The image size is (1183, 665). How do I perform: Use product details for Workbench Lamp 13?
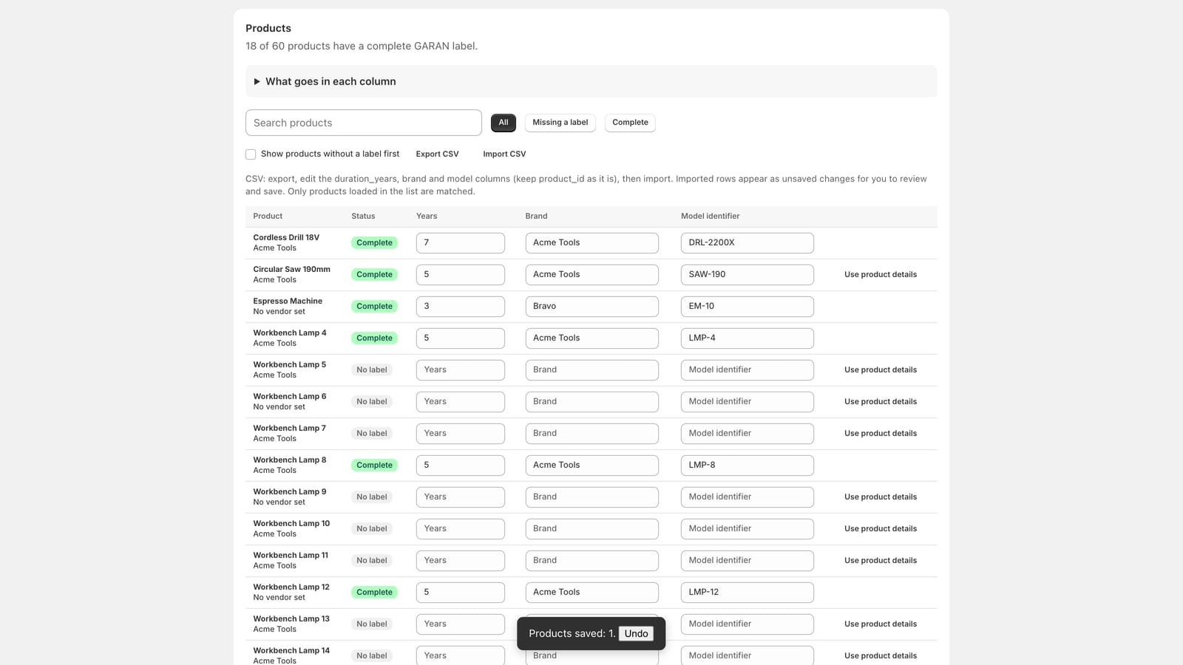pos(880,624)
